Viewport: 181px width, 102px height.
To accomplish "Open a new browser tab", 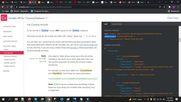I will pyautogui.click(x=148, y=2).
